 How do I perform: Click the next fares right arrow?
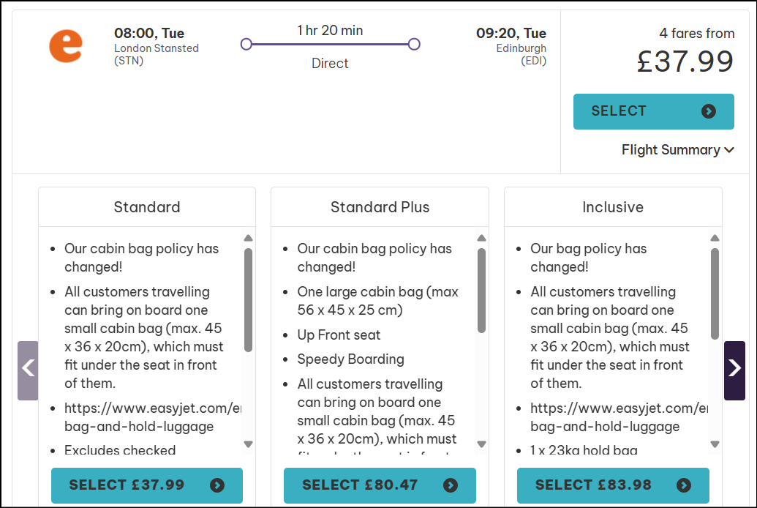click(734, 369)
